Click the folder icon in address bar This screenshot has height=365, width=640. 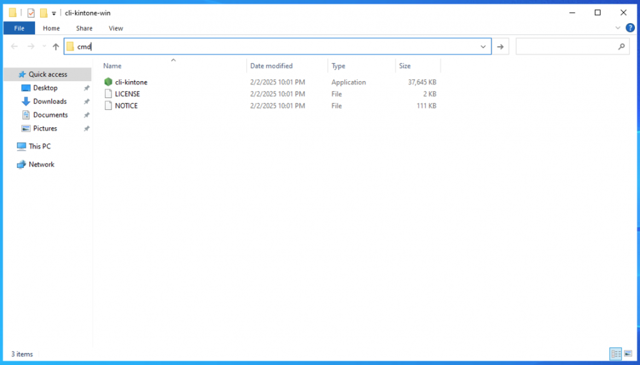(x=70, y=46)
